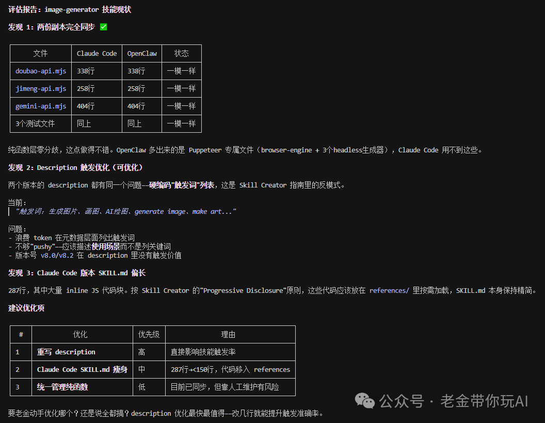Screen dimensions: 545x423
Task: Click heading 发现 3: Claude Code 版本 SKILL.md 偏长
Action: [x=77, y=273]
